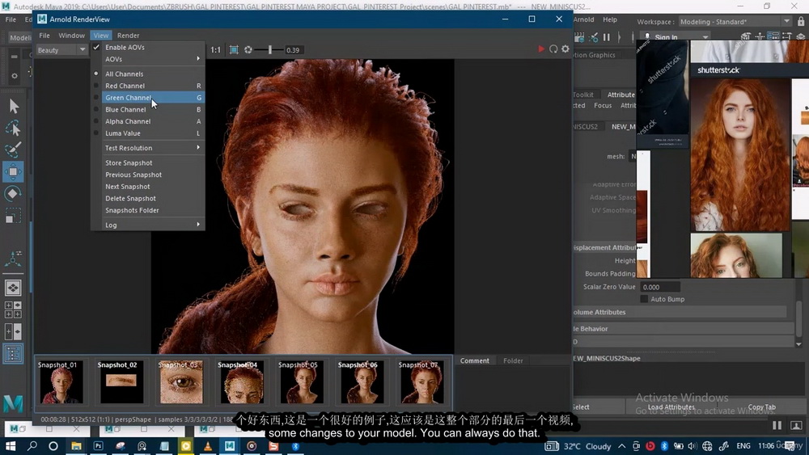Click the Focus button in Attribute Editor
Screen dimensions: 809x455
(603, 106)
